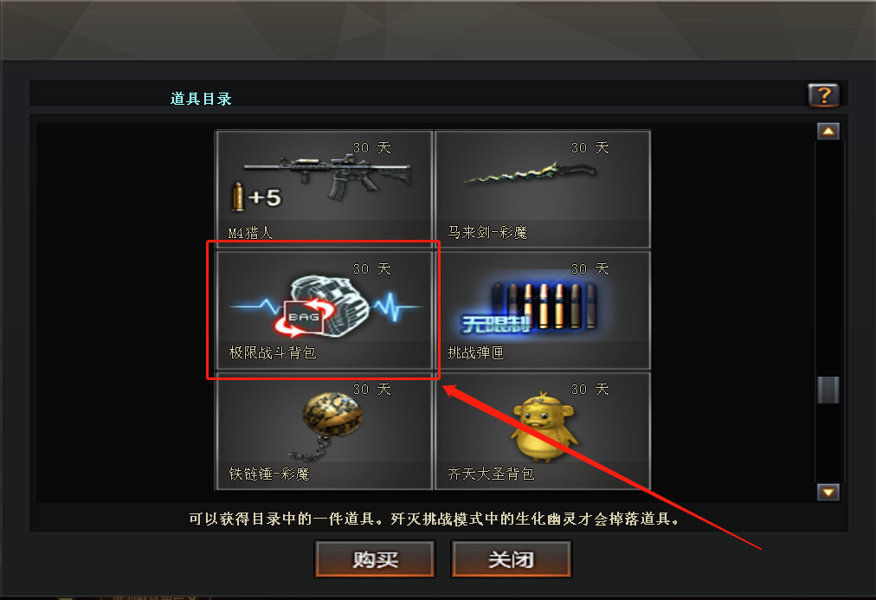This screenshot has height=600, width=876.
Task: Click the 道具目录 title header
Action: point(201,99)
